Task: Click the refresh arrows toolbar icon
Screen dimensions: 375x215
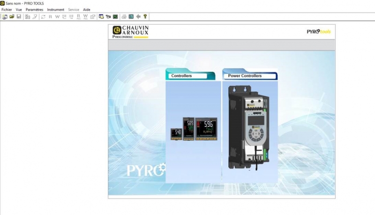Action: (x=43, y=17)
